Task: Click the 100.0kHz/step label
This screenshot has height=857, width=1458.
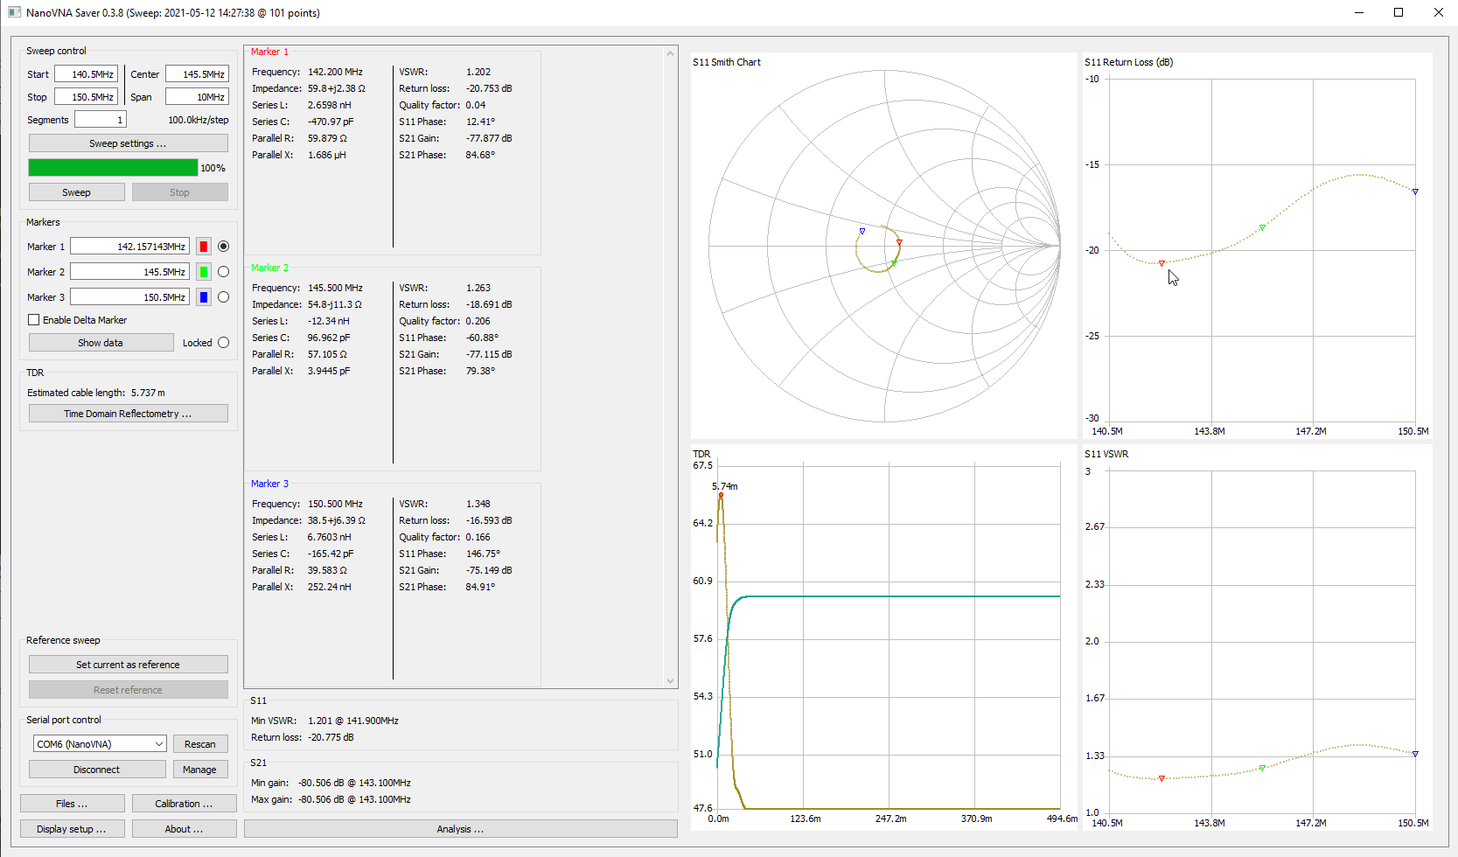Action: click(199, 120)
